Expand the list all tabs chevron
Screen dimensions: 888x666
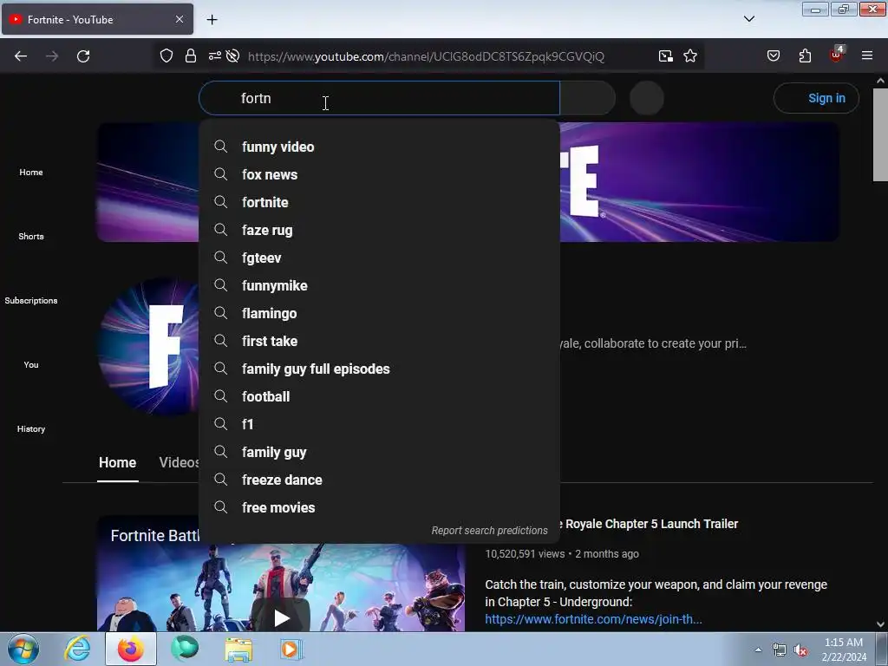[x=749, y=19]
